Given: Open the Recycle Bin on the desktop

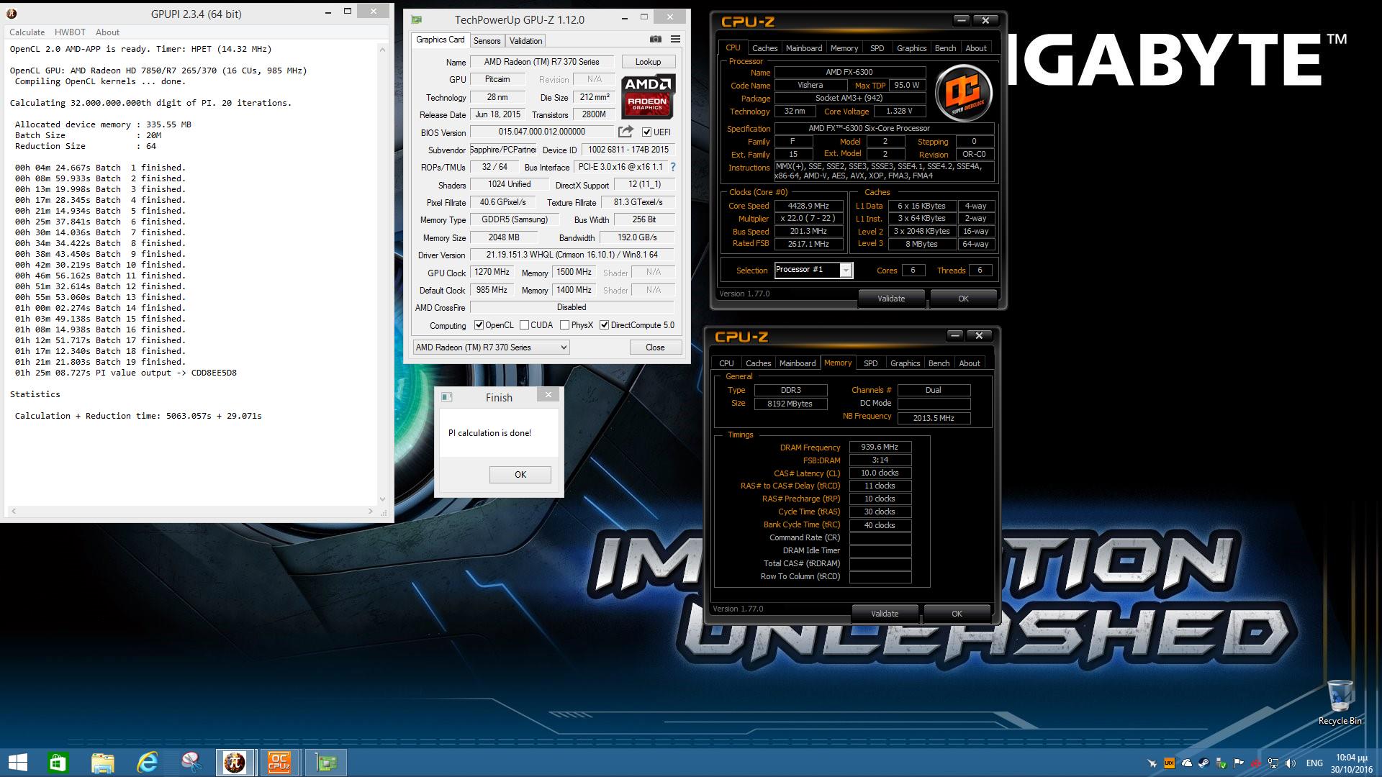Looking at the screenshot, I should (1340, 701).
